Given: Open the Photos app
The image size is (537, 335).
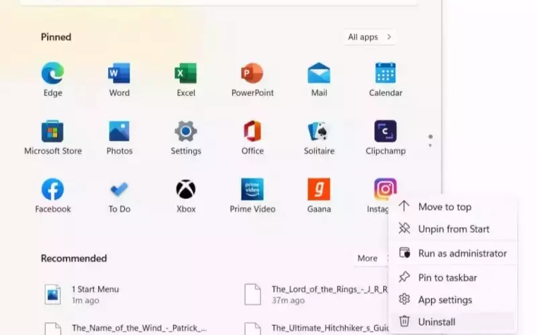Looking at the screenshot, I should click(119, 137).
